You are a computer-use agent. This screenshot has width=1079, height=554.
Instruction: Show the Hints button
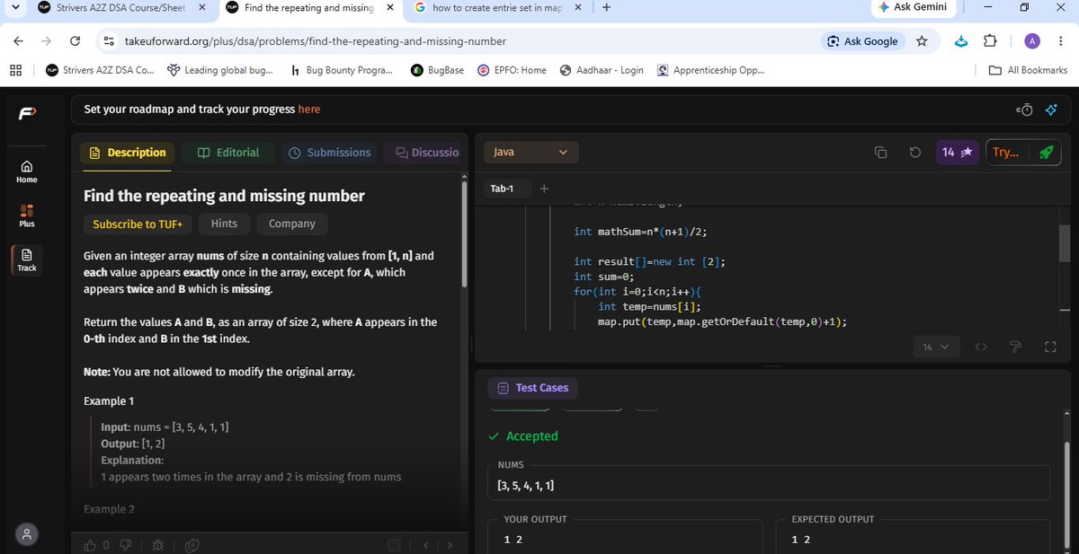point(224,224)
